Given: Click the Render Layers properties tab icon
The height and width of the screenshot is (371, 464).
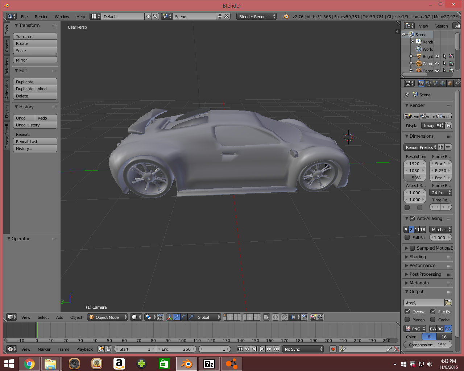Looking at the screenshot, I should (x=428, y=83).
